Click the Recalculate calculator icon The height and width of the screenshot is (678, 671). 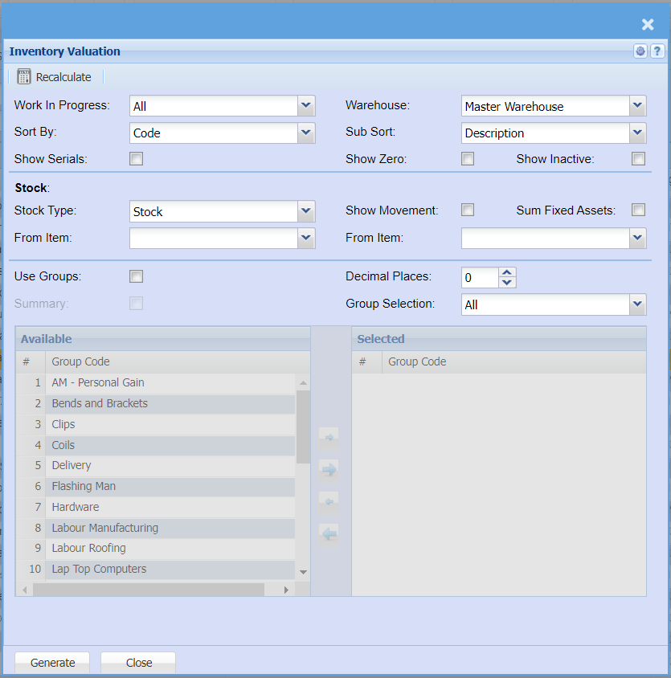coord(24,77)
